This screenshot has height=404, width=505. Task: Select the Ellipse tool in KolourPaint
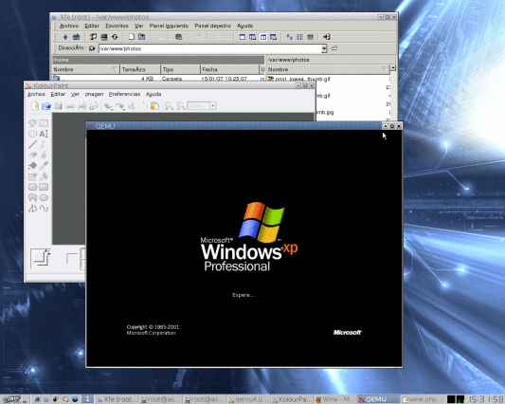tap(44, 197)
